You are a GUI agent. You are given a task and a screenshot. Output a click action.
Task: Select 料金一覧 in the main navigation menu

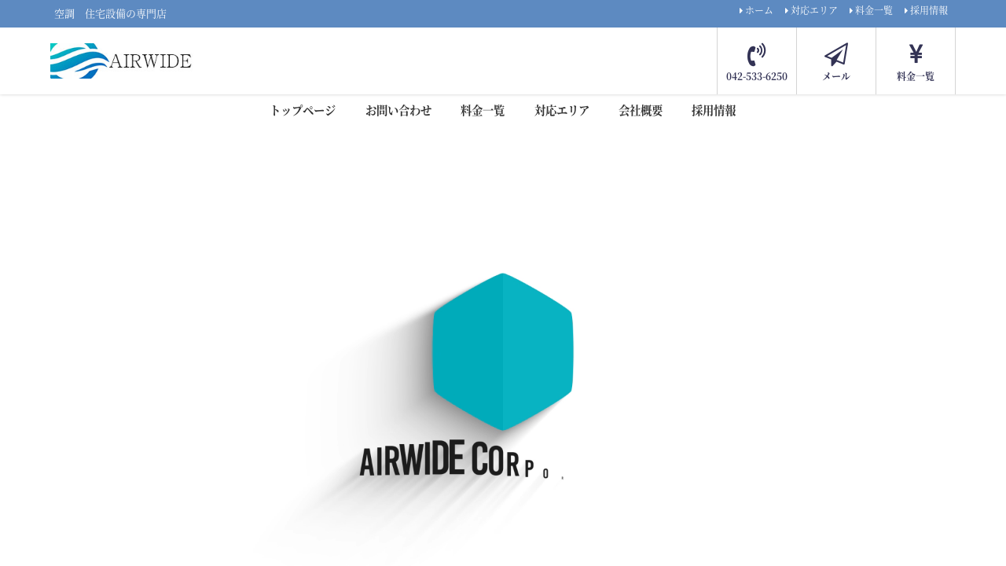(483, 111)
